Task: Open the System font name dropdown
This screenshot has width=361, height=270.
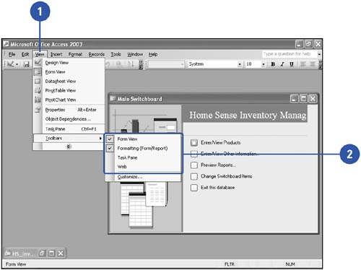Action: click(x=240, y=64)
